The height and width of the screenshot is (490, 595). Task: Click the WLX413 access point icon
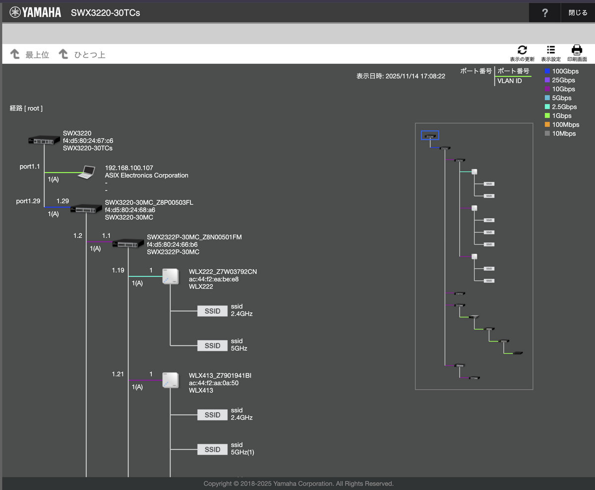pos(170,380)
